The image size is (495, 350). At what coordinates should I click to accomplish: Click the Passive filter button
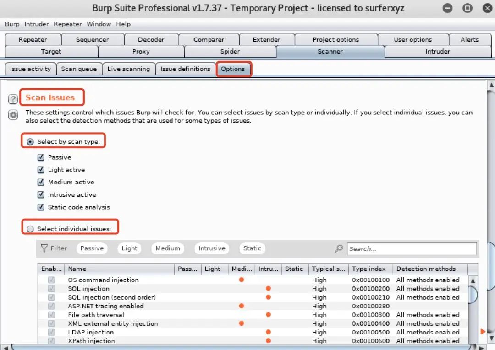pos(92,248)
